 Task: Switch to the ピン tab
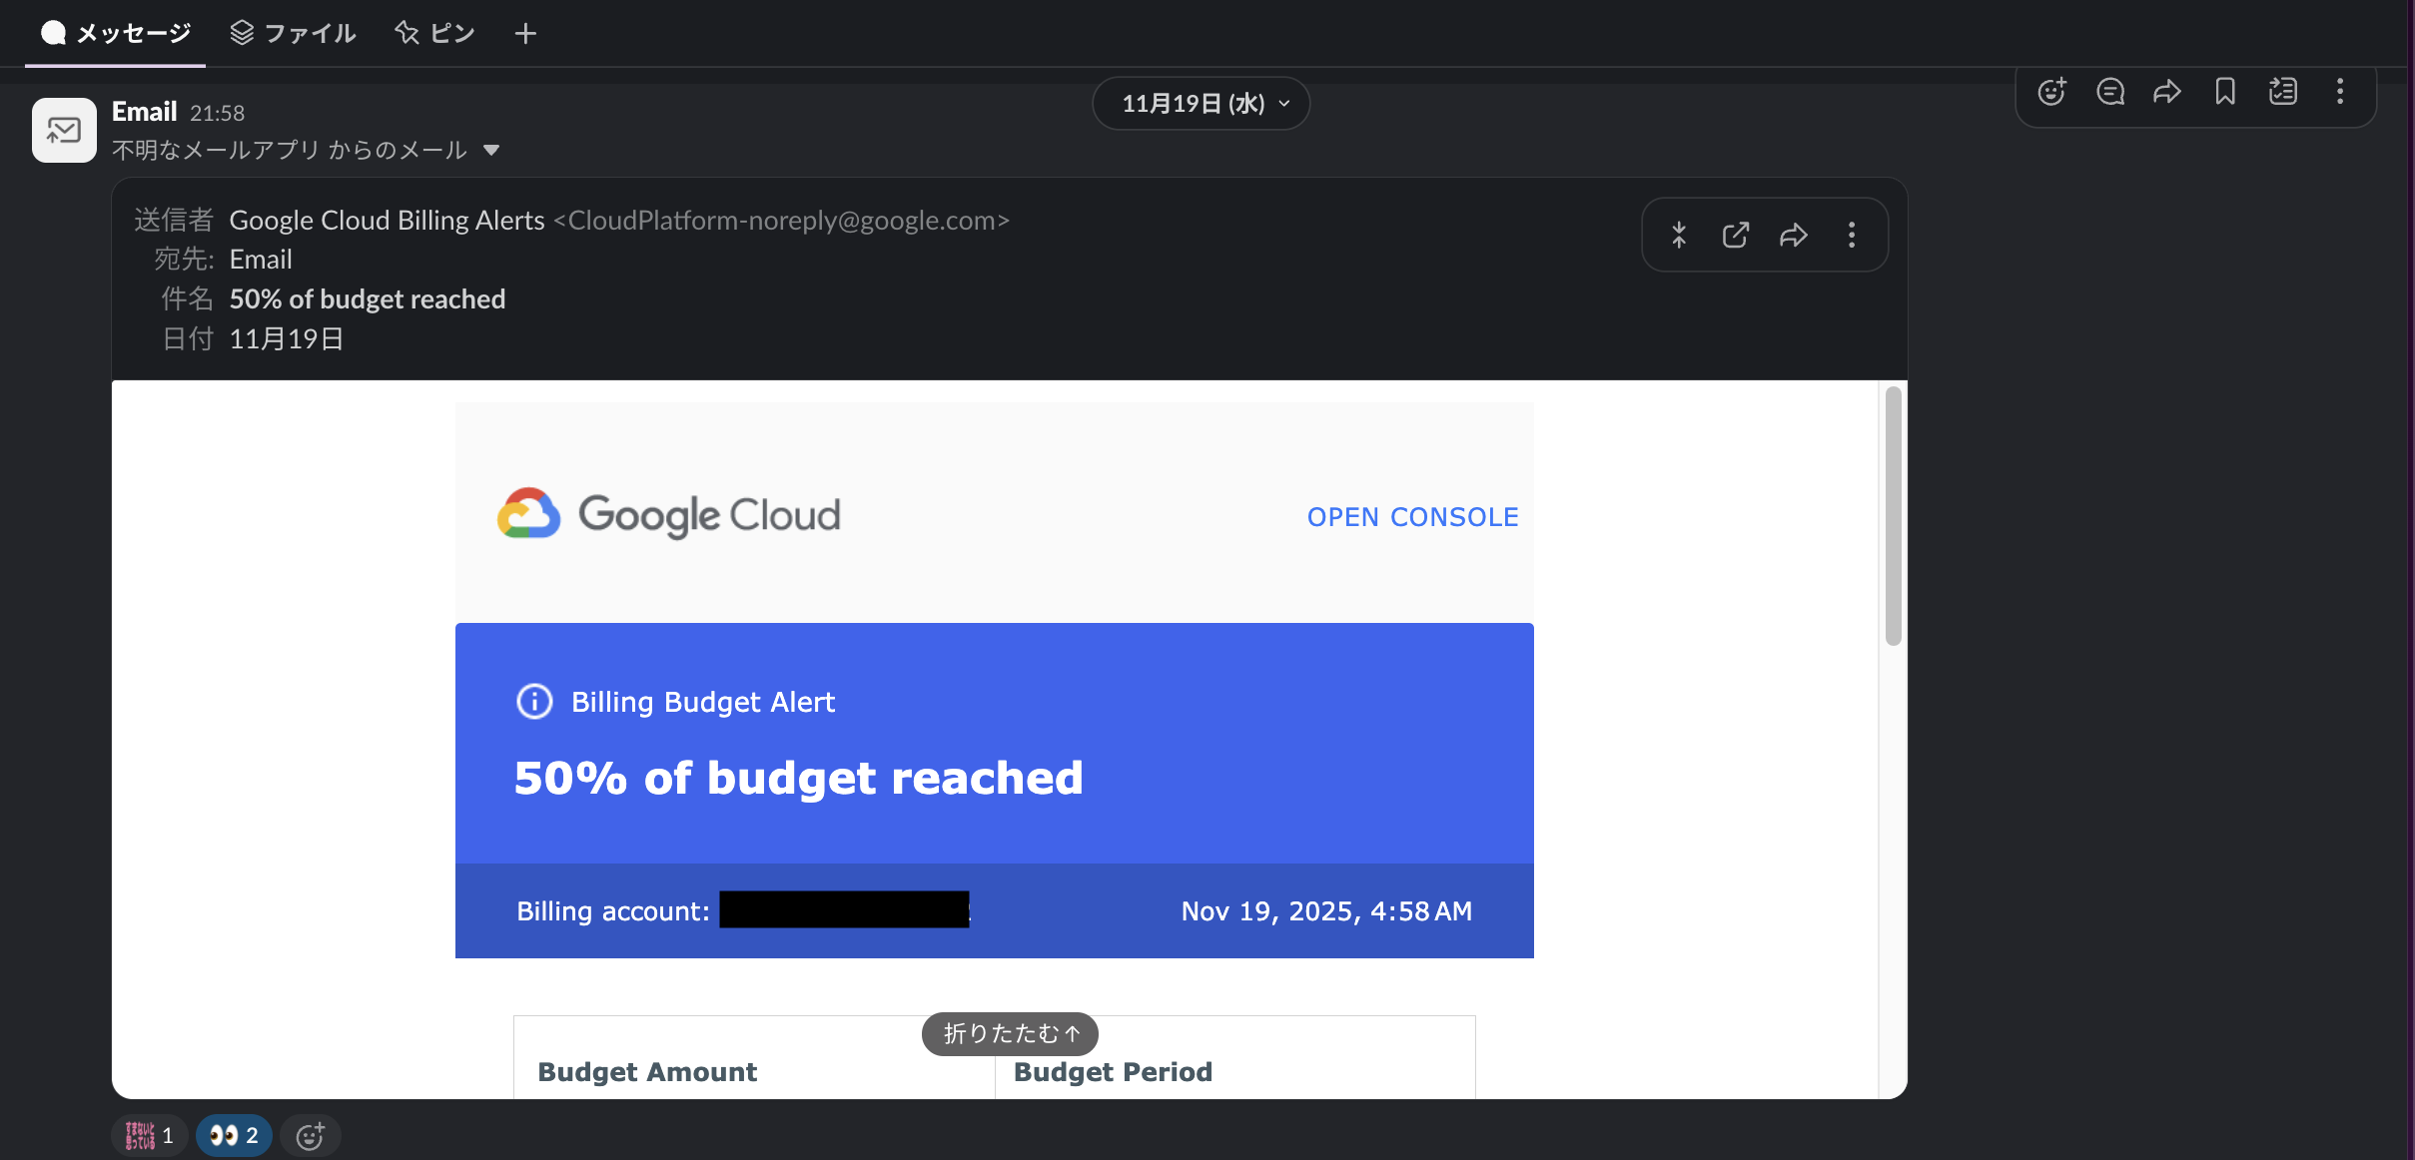pos(434,33)
